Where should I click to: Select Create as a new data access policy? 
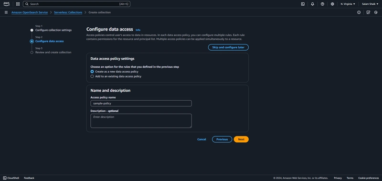pyautogui.click(x=92, y=72)
